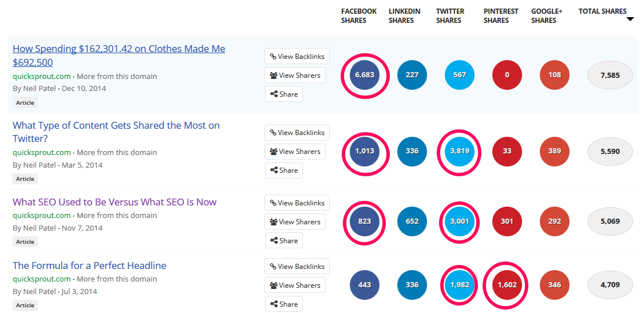Sort by Pinterest Shares column header
The width and height of the screenshot is (640, 313).
[500, 16]
